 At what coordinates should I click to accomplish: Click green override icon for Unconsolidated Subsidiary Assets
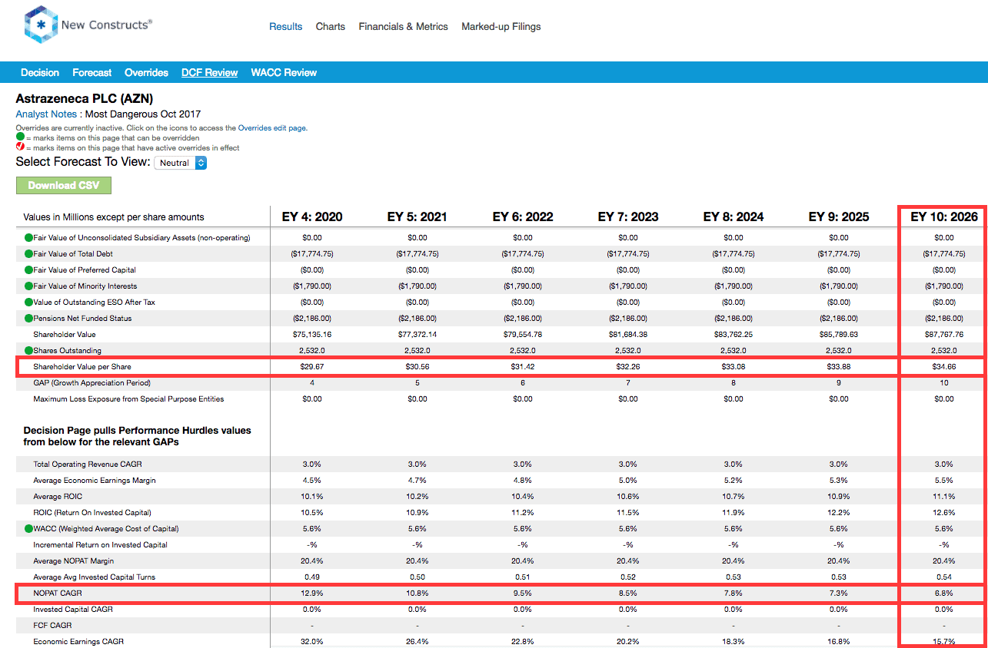point(28,237)
